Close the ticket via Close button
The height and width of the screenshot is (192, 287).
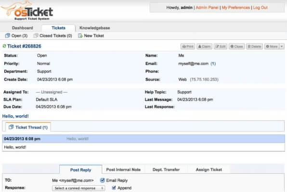click(x=236, y=47)
